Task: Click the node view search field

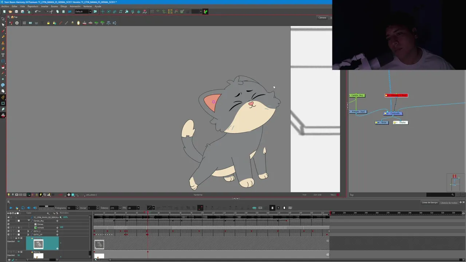Action: pos(441,195)
